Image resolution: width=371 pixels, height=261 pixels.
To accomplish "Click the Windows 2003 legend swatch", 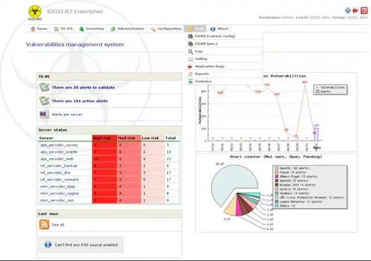I will point(277,185).
